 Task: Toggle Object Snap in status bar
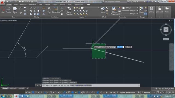click(64, 92)
